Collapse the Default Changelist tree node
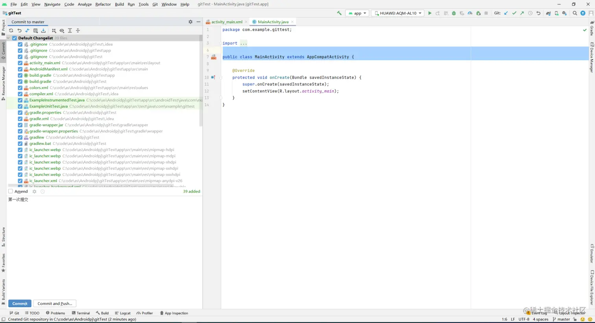 9,38
